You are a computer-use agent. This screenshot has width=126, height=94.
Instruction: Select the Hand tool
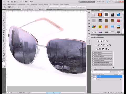(4, 57)
